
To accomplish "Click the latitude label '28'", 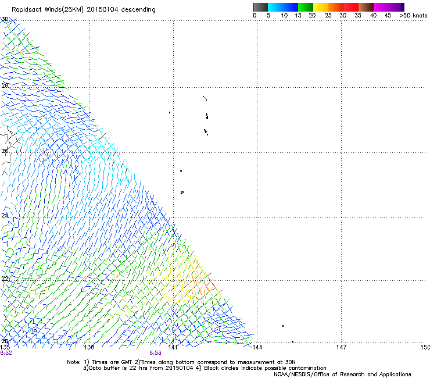I will (5, 85).
